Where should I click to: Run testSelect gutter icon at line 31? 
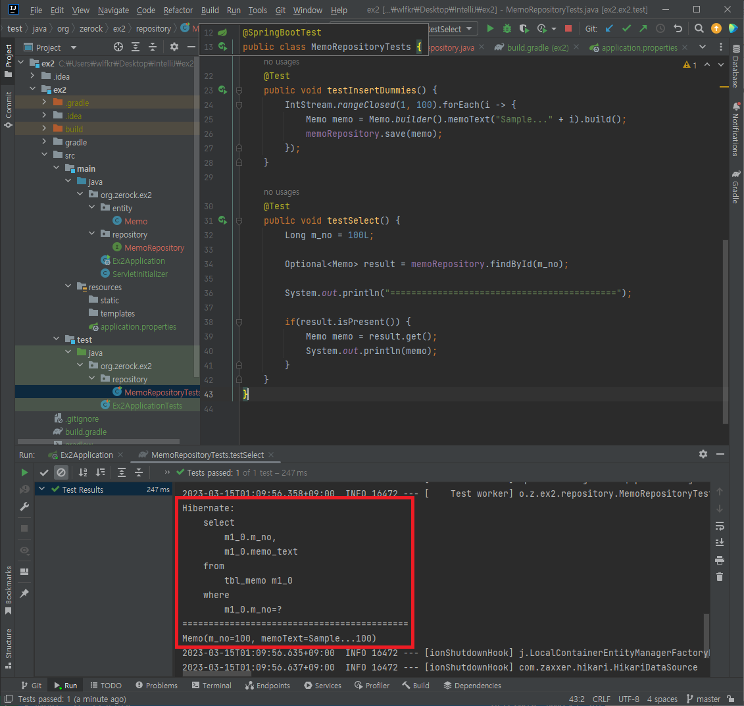(222, 220)
